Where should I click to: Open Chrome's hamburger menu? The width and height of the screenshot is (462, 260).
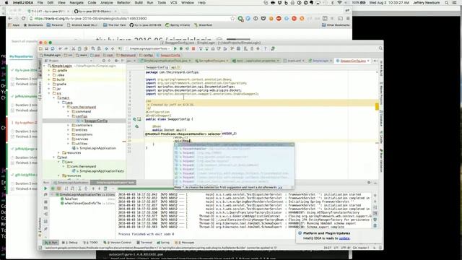(x=348, y=19)
